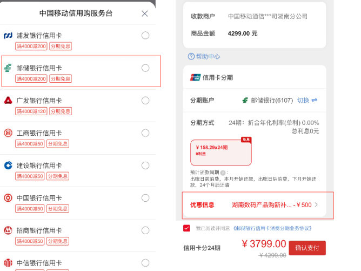Image resolution: width=361 pixels, height=271 pixels.
Task: Close the 中国移动信用购服务台 panel
Action: click(x=145, y=14)
